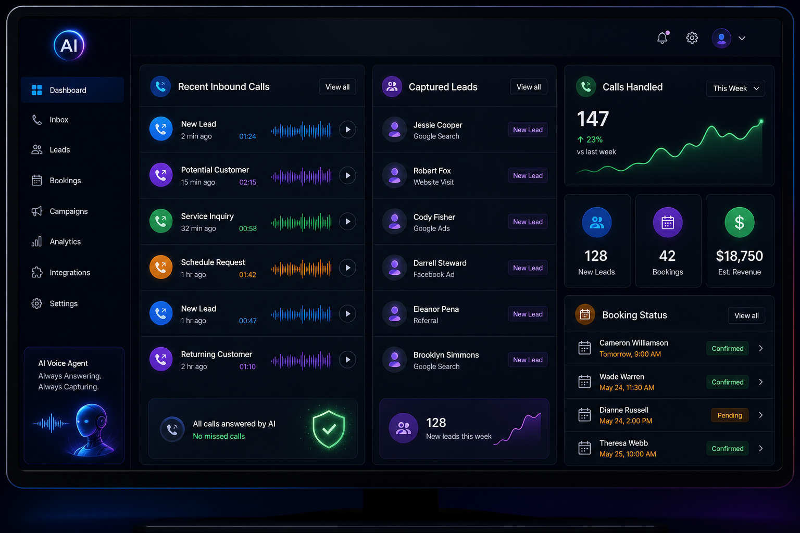Open sidebar Settings gear icon
Image resolution: width=800 pixels, height=533 pixels.
pyautogui.click(x=36, y=303)
